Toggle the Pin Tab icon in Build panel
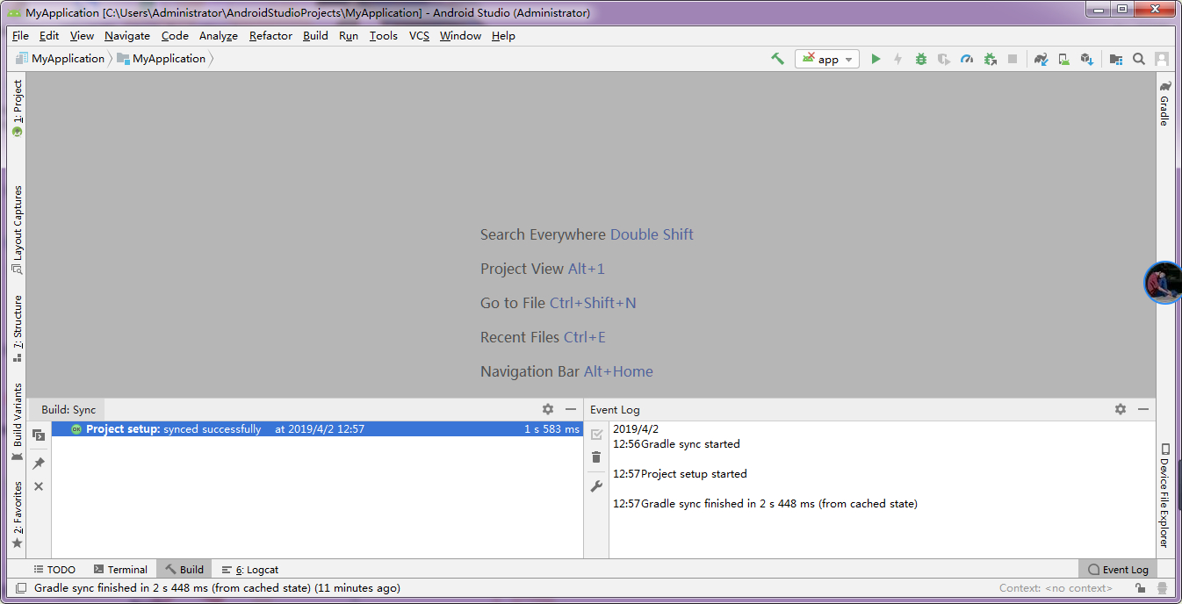This screenshot has width=1182, height=604. (39, 463)
